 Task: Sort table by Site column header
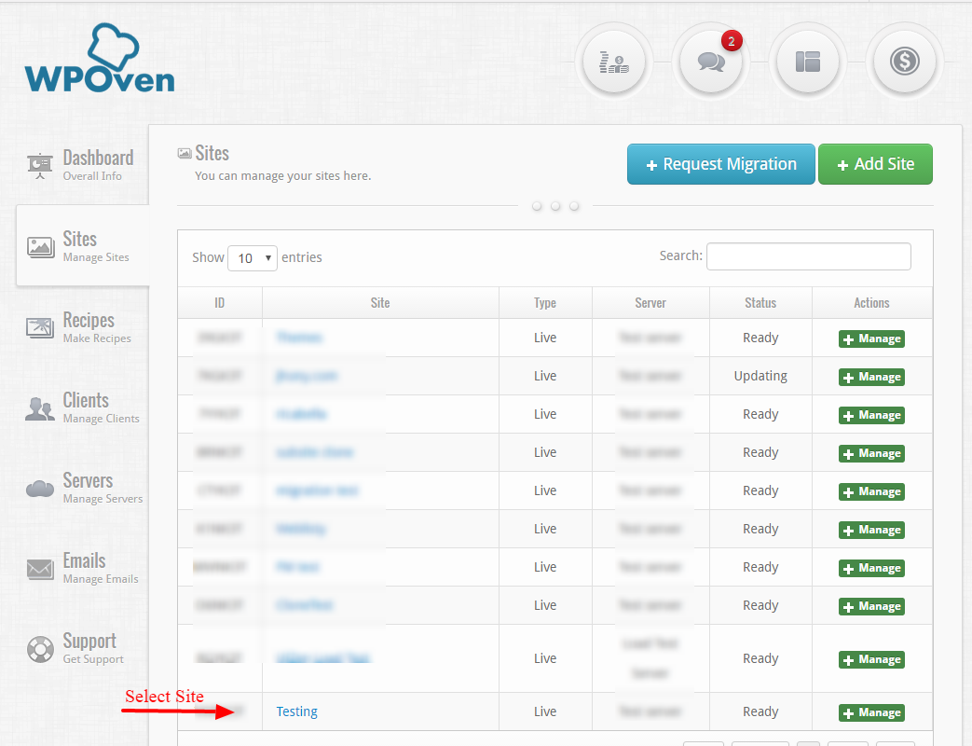coord(380,303)
